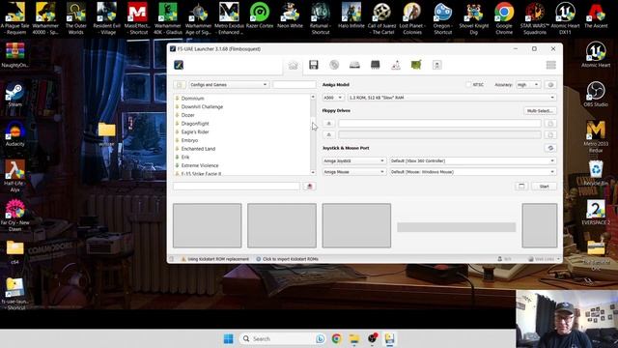Open the EVERSPACE 2 desktop shortcut
Viewport: 618px width, 348px height.
click(x=596, y=213)
